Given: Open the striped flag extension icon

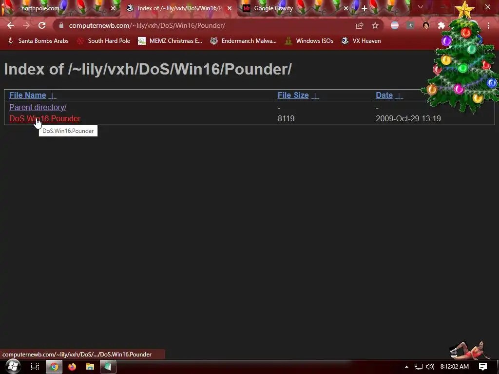Looking at the screenshot, I should click(x=395, y=25).
